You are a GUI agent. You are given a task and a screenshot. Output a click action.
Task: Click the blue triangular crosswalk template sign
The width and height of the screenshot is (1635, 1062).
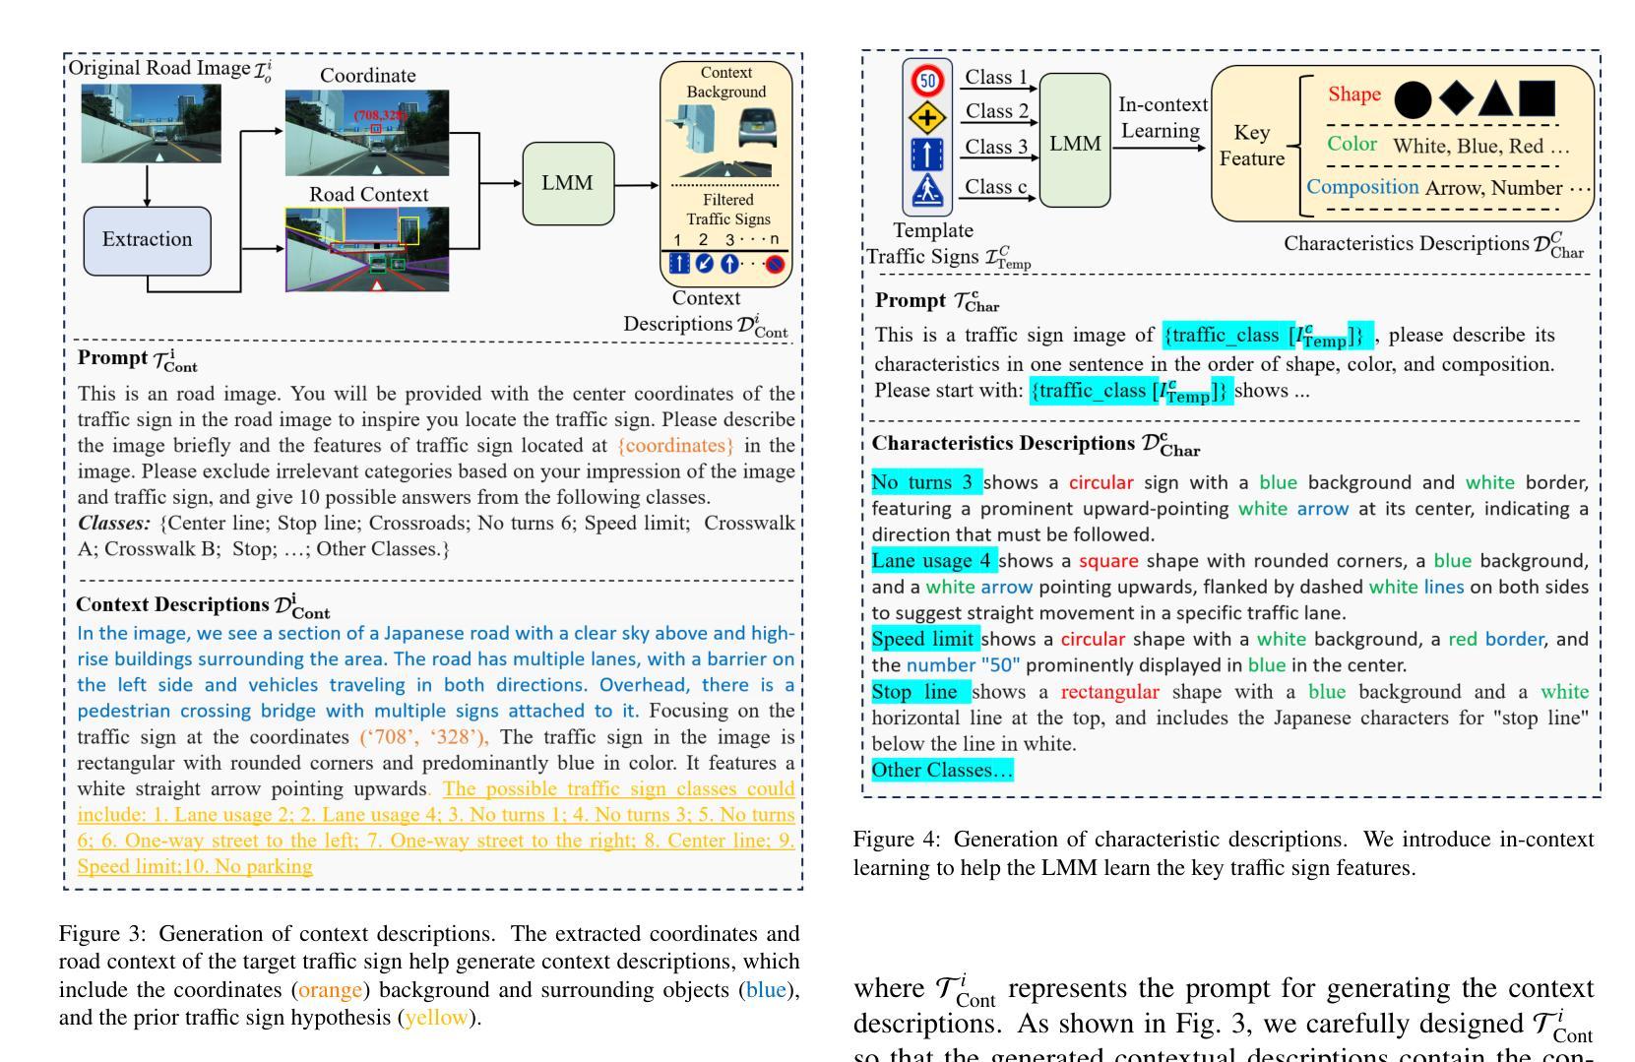(x=928, y=193)
